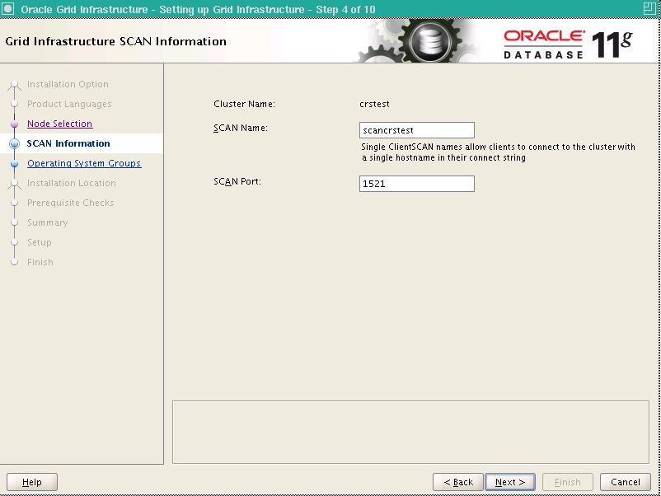Click the window menu icon in the title bar

8,9
